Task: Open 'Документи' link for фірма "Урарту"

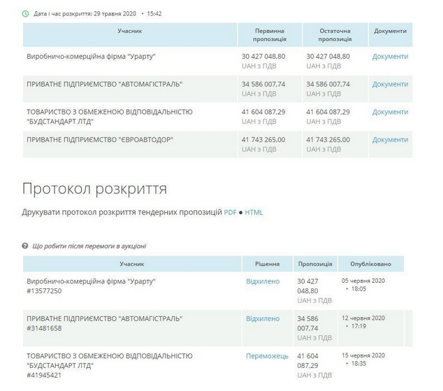Action: (x=390, y=56)
